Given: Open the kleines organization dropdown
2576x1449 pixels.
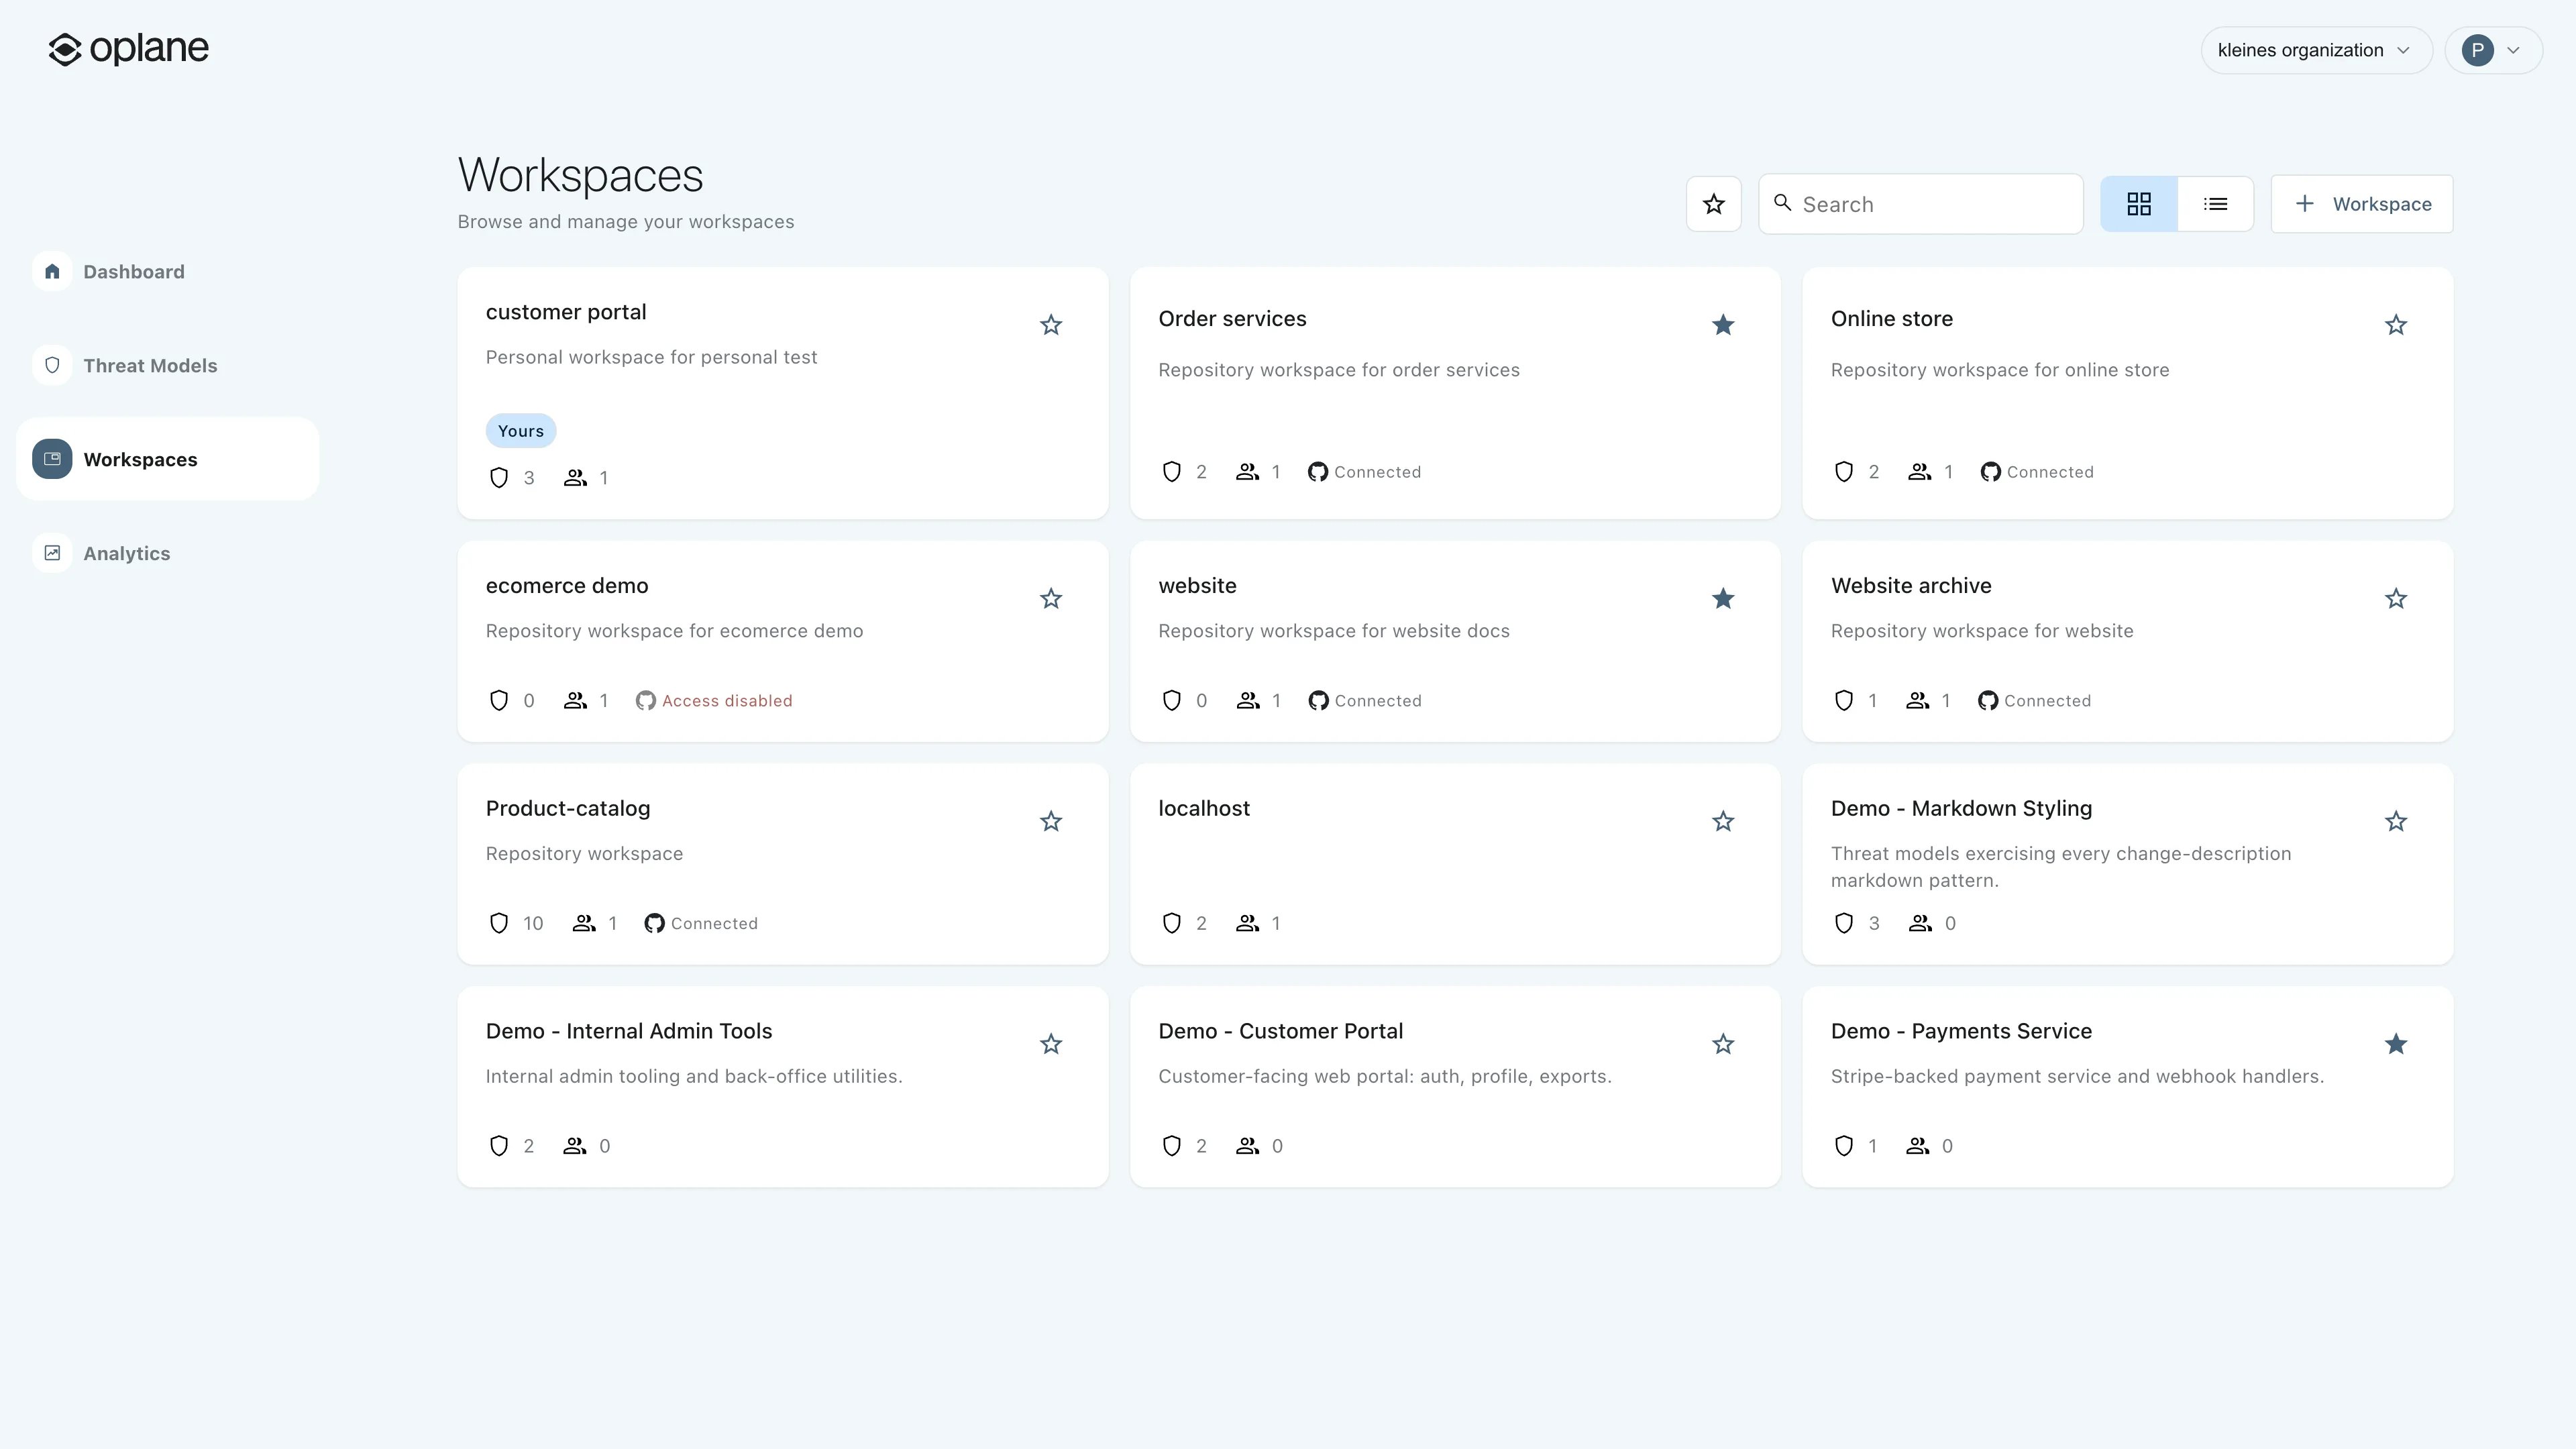Looking at the screenshot, I should (x=2316, y=50).
